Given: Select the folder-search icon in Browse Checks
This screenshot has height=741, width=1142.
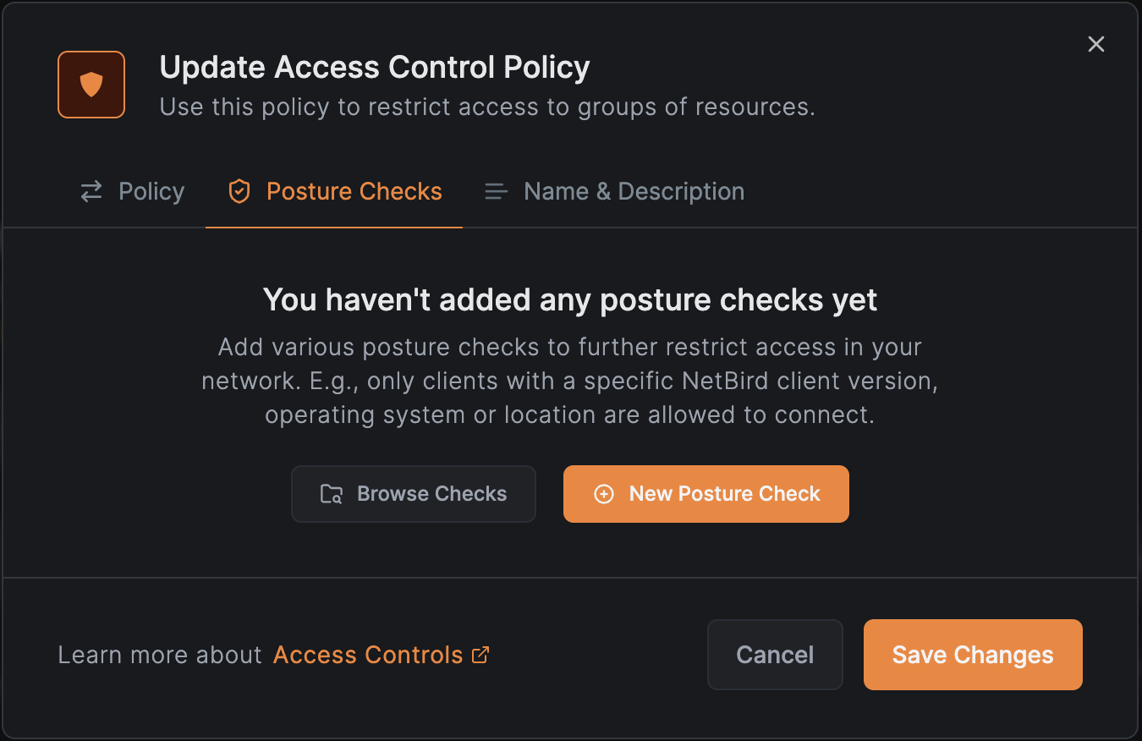Looking at the screenshot, I should click(x=332, y=494).
